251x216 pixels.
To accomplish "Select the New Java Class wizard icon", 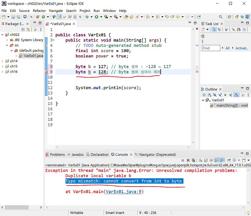I will click(43, 17).
